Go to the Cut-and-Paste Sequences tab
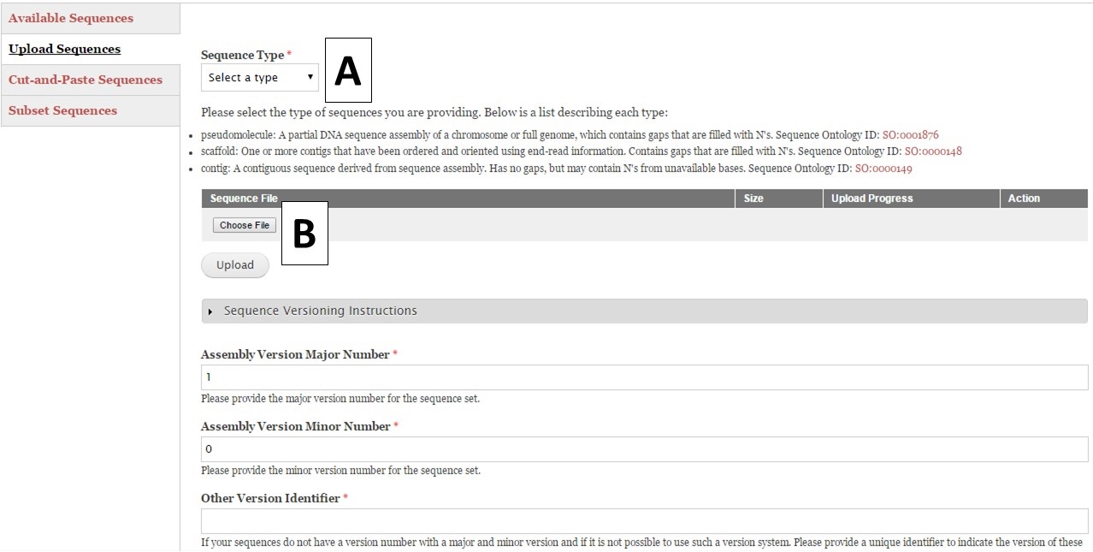Screen dimensions: 1093x552 86,80
